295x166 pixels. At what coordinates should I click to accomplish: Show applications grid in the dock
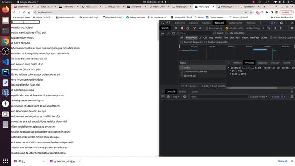[6, 161]
